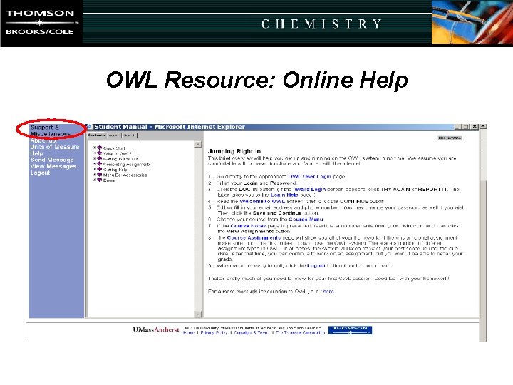Close the Student Manual window
The image size is (513, 385).
click(x=475, y=127)
